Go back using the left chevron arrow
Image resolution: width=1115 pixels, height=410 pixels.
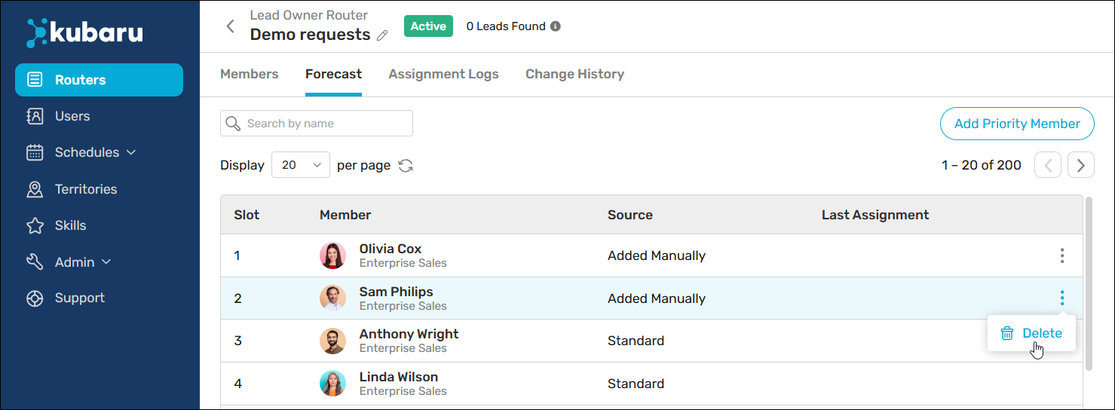click(x=231, y=26)
